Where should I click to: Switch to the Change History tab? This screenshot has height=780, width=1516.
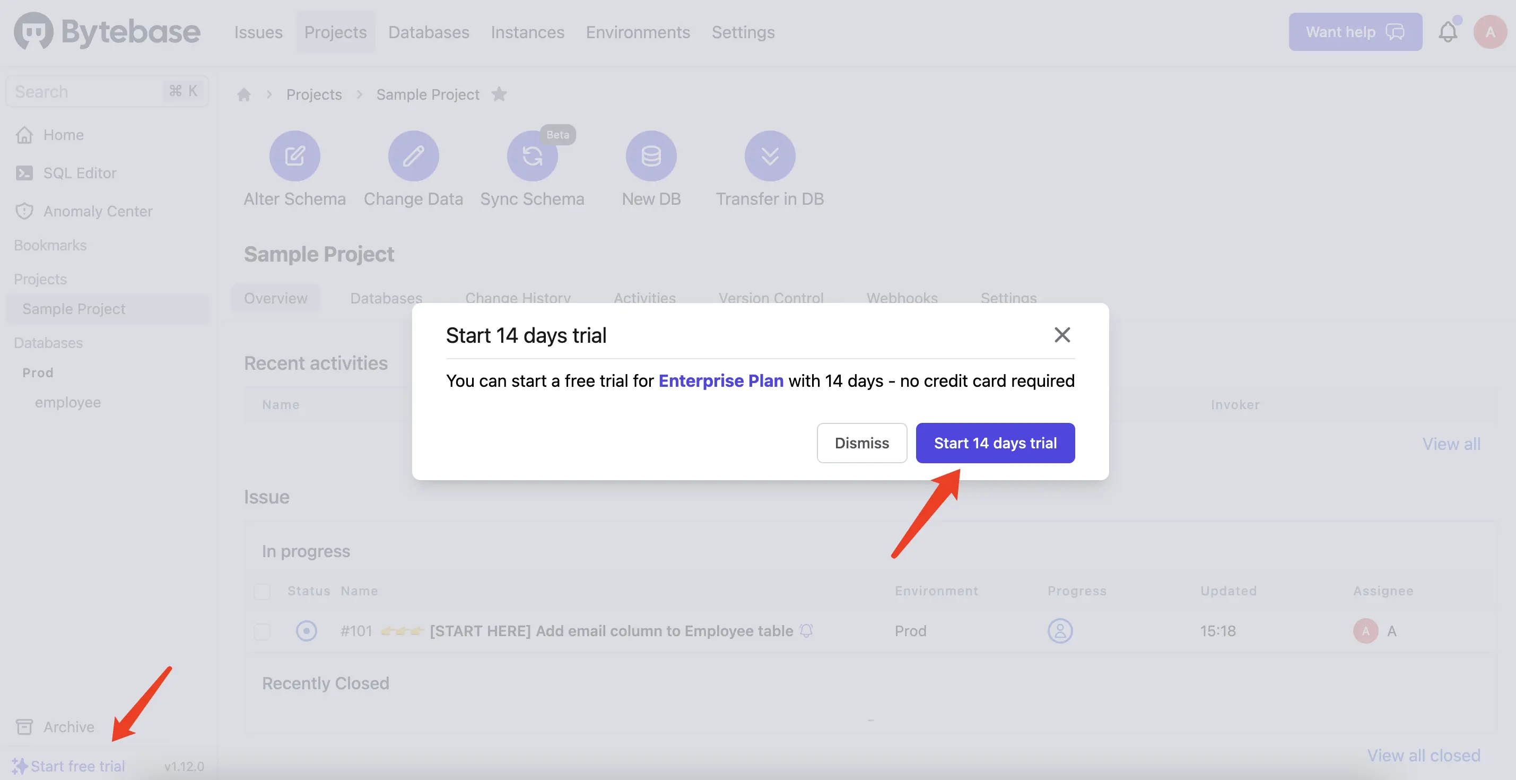point(518,298)
